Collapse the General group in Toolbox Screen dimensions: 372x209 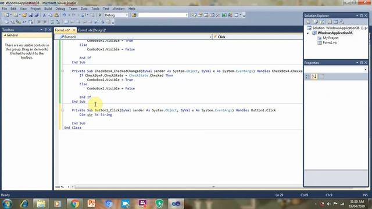tap(5, 35)
